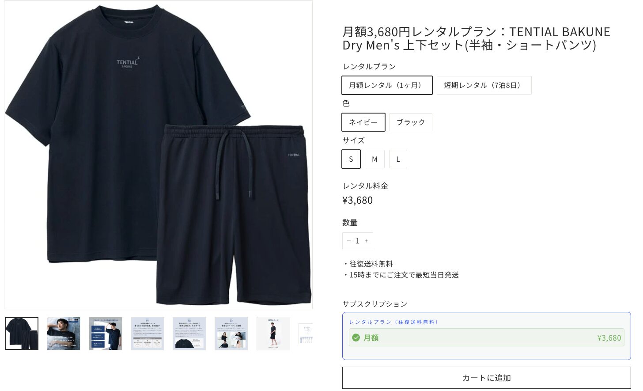The image size is (643, 391).
Task: Select 月額レンタル（1ヶ月） plan option
Action: [387, 85]
